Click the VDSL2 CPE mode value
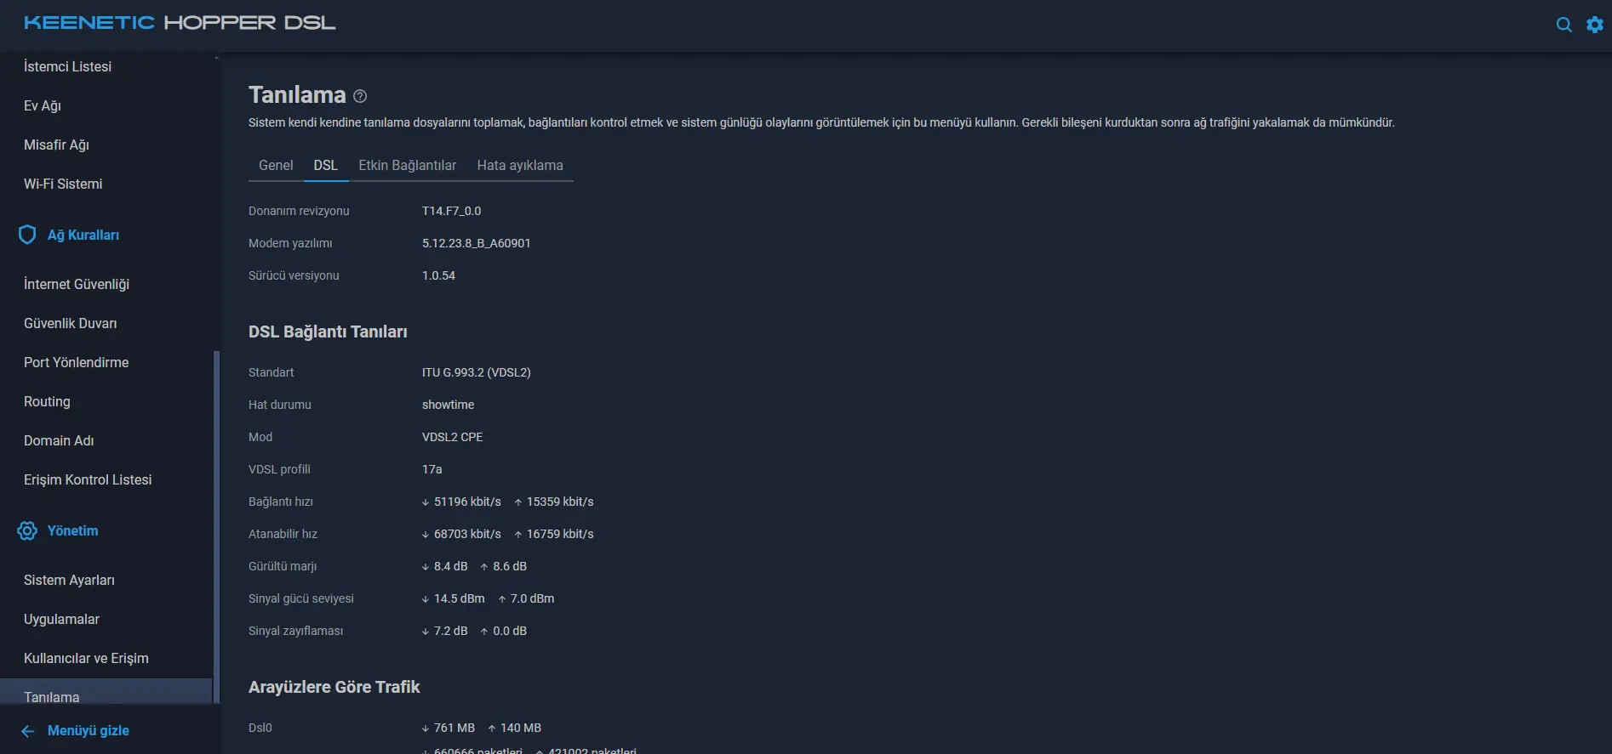 click(453, 437)
